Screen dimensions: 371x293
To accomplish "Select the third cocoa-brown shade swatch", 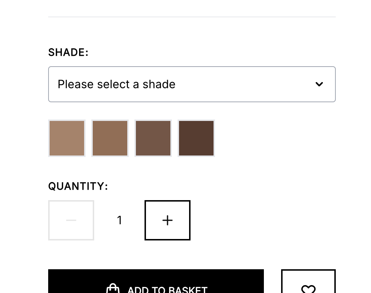I will (x=153, y=138).
